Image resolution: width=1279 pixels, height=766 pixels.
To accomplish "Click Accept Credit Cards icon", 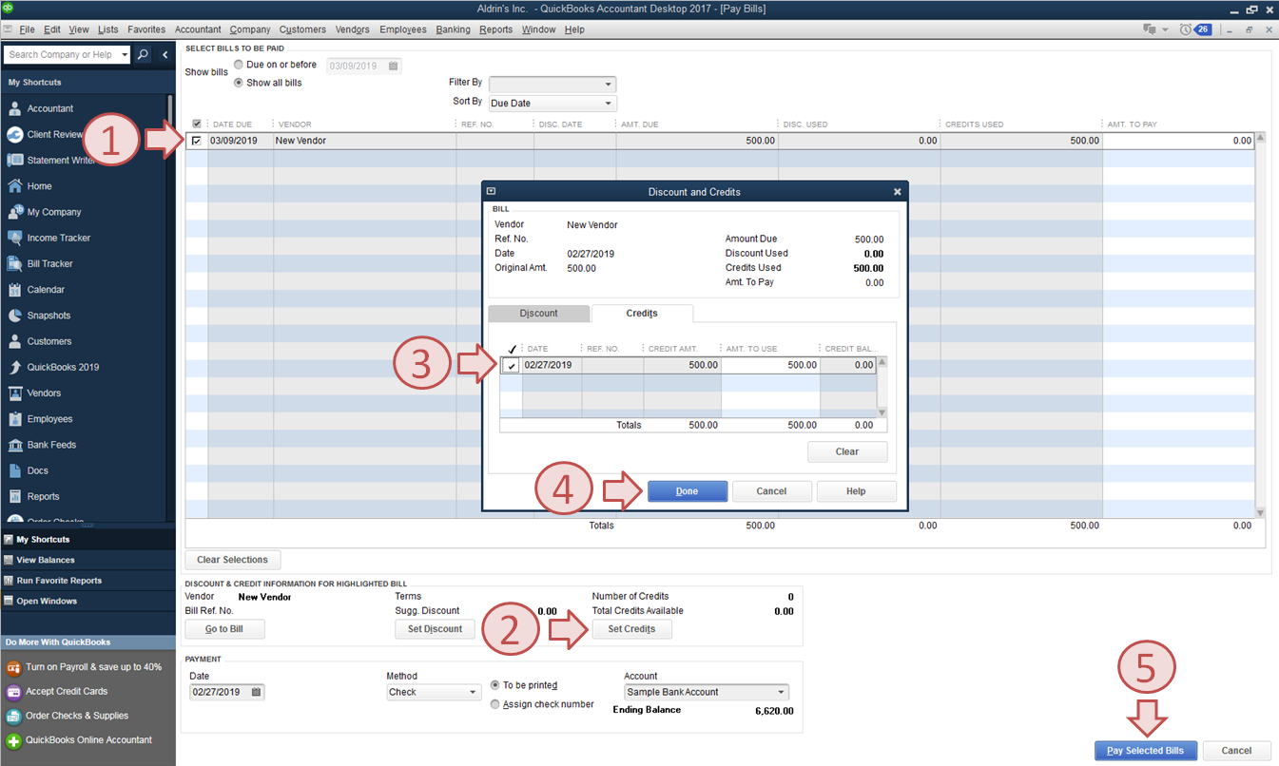I will pyautogui.click(x=14, y=692).
